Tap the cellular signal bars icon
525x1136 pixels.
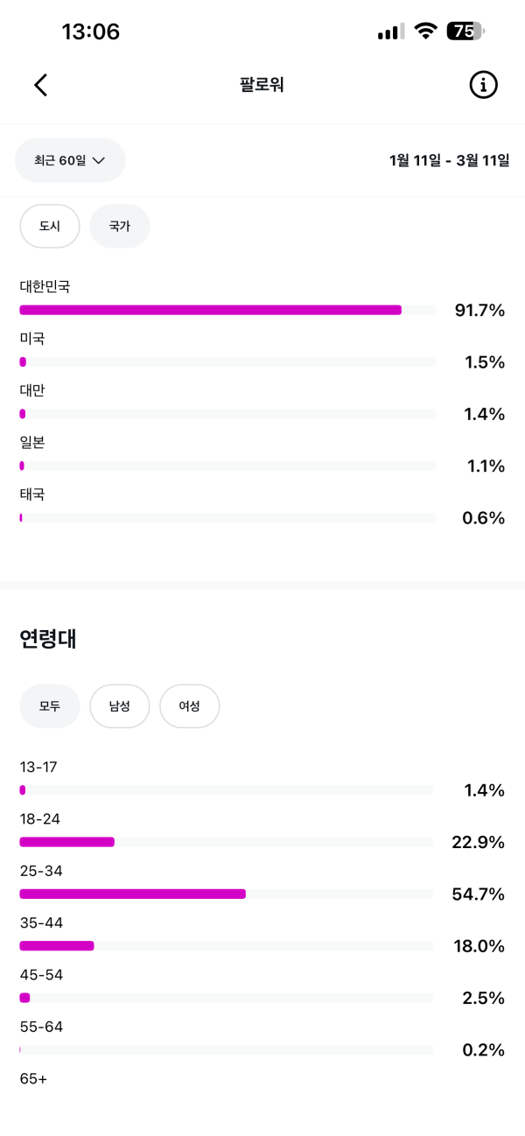(x=390, y=33)
